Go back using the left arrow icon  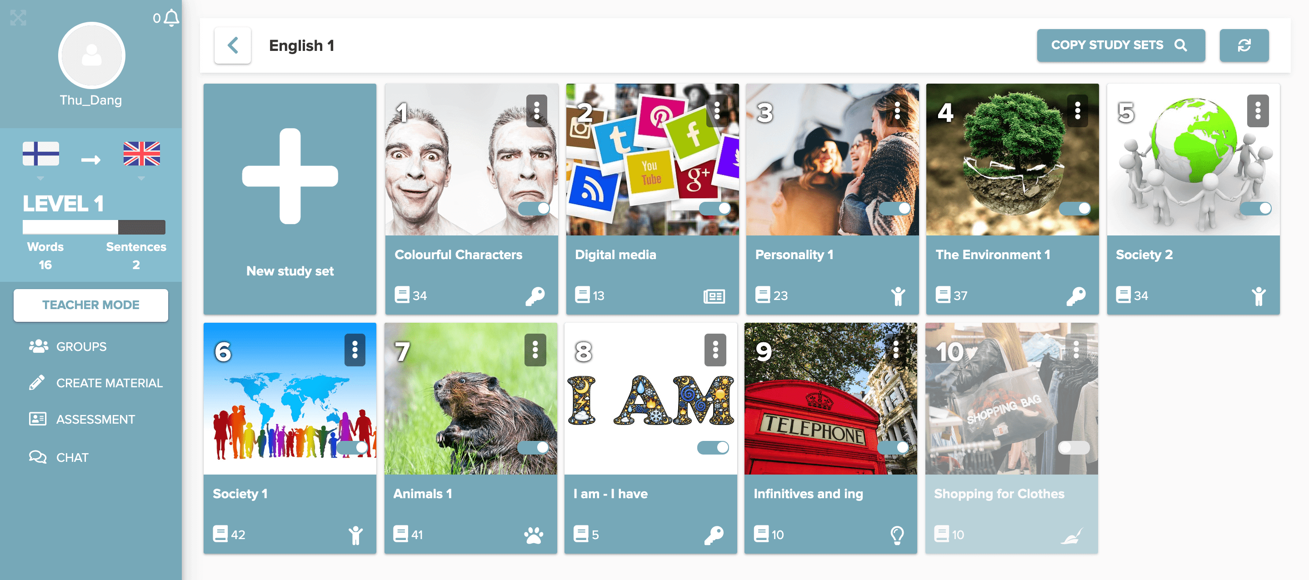(233, 45)
